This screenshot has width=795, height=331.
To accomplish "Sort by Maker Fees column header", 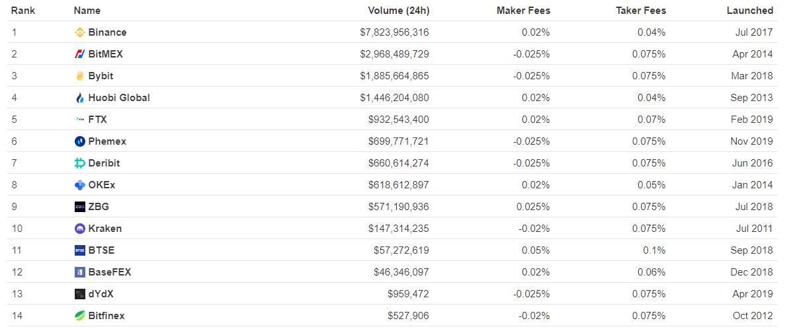I will [523, 11].
